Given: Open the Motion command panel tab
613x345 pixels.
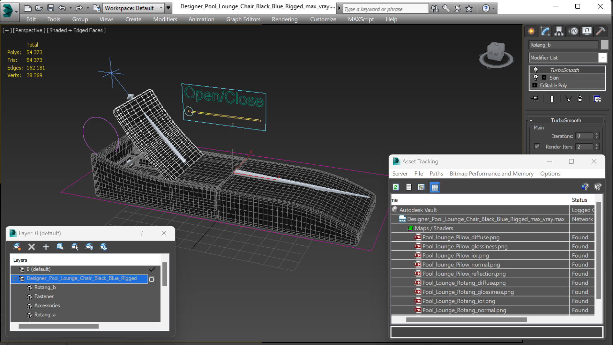Looking at the screenshot, I should pos(573,31).
